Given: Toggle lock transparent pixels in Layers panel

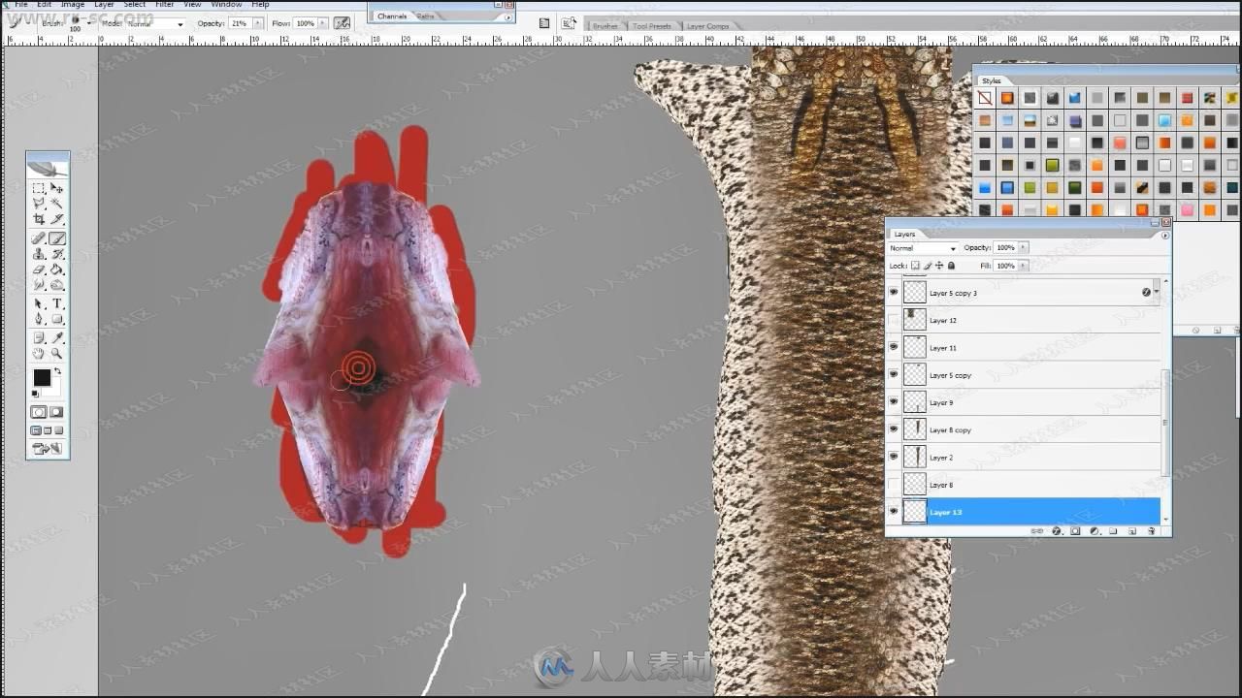Looking at the screenshot, I should coord(915,266).
